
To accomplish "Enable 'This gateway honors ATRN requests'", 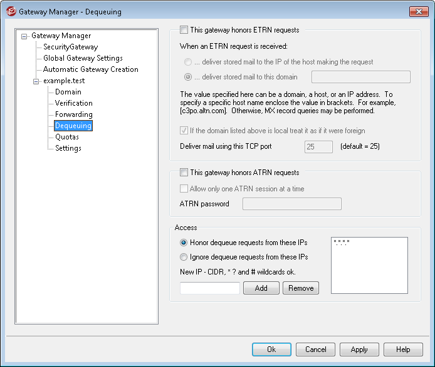I will point(184,173).
